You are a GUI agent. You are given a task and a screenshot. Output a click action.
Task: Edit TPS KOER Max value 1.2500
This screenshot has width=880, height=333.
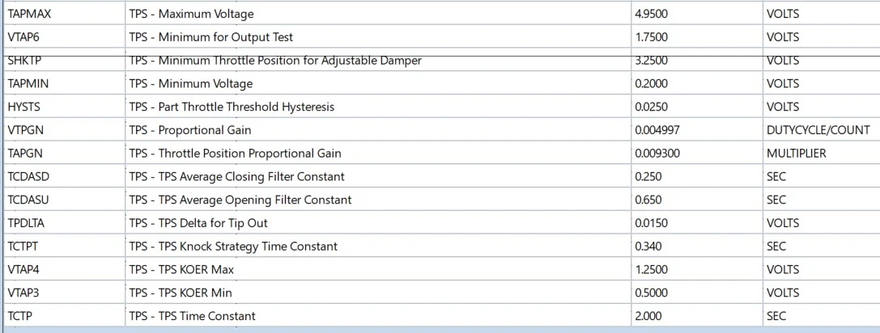click(696, 270)
